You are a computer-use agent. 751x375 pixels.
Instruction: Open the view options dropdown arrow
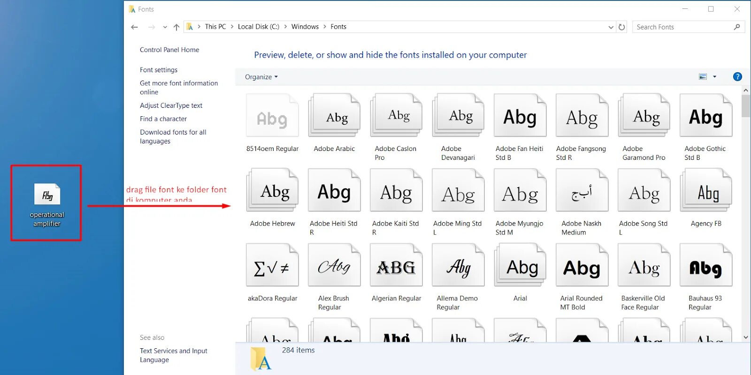point(715,76)
